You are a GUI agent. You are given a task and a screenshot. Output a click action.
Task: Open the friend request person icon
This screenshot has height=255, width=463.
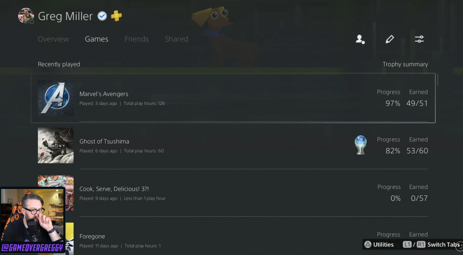[x=360, y=39]
